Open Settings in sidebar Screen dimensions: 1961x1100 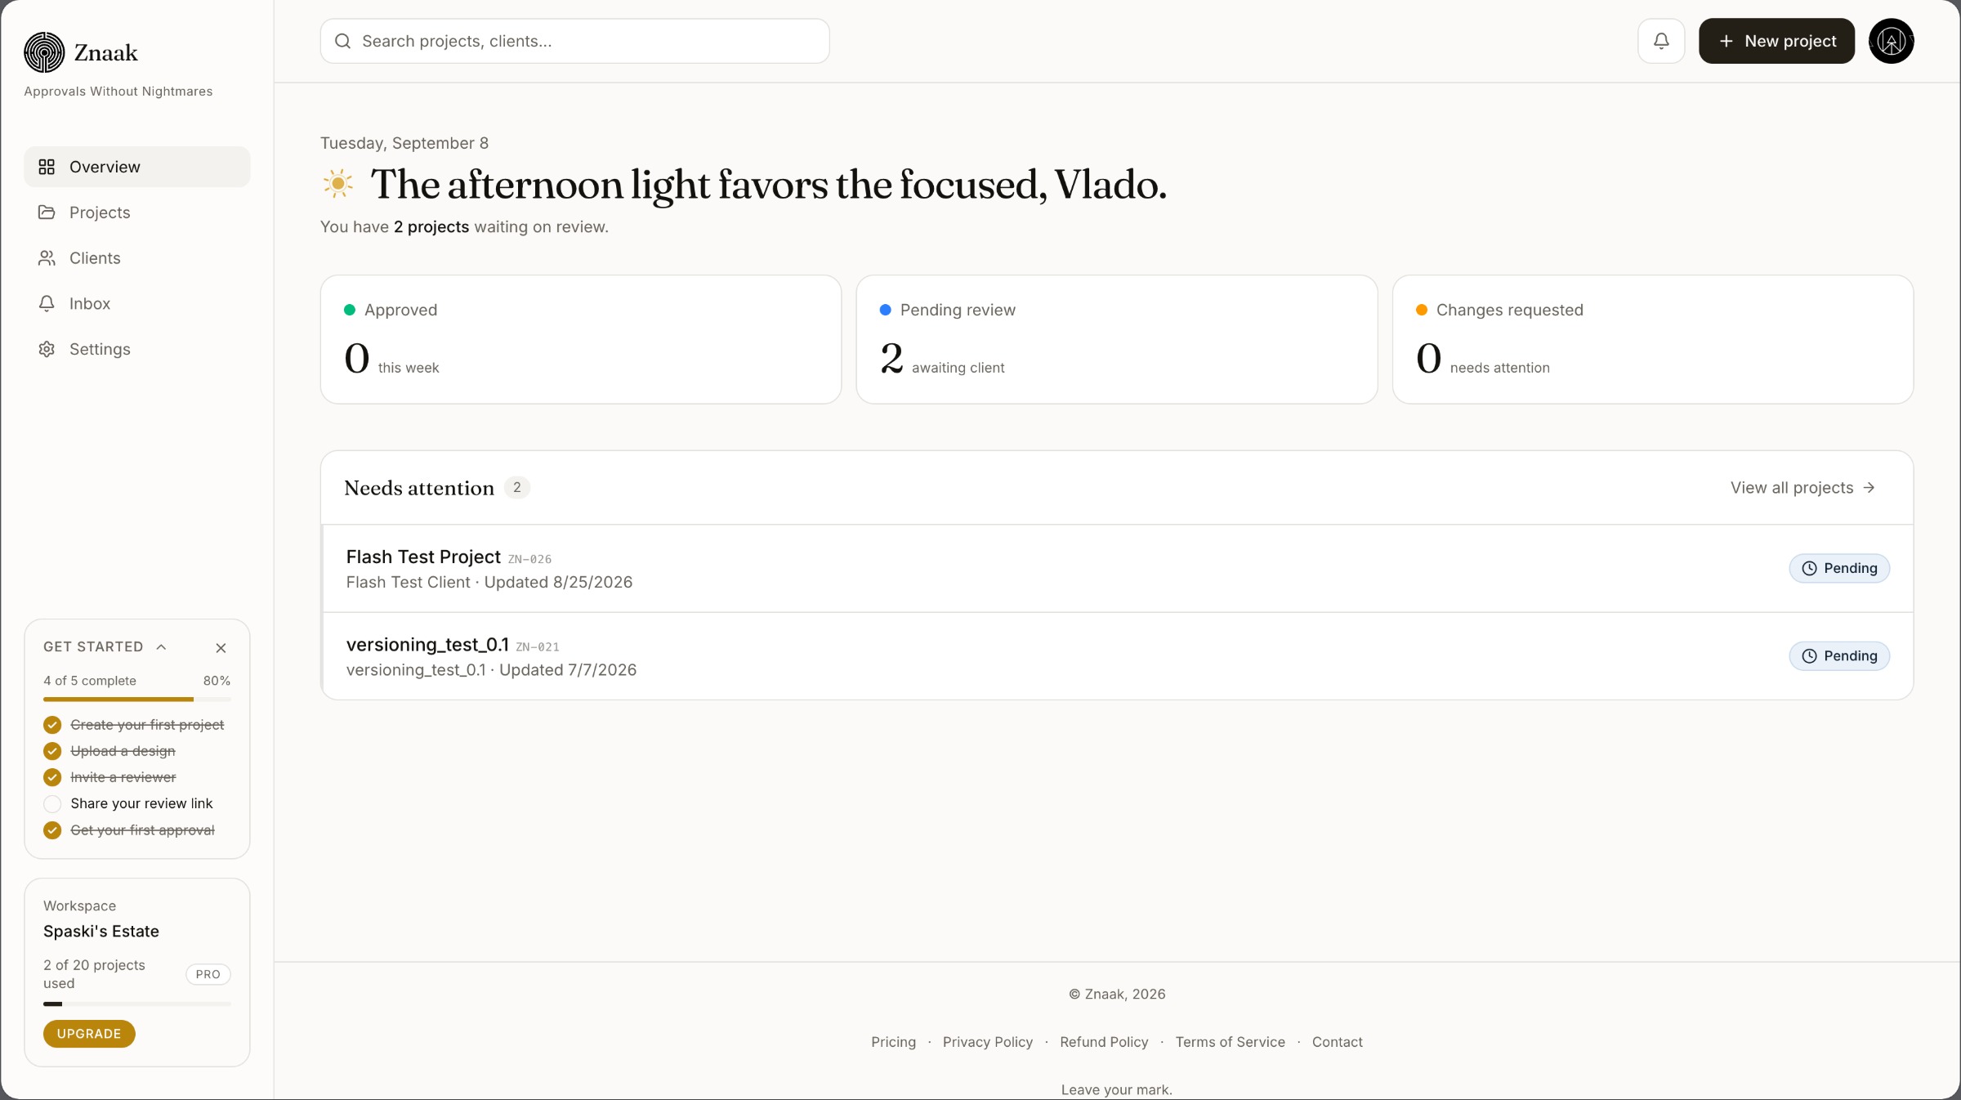(137, 350)
